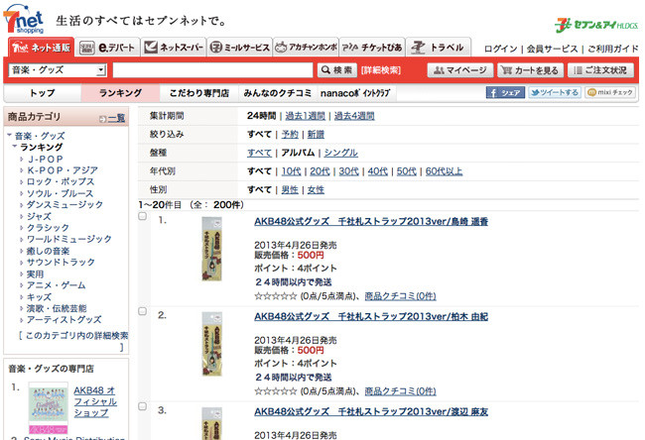Image resolution: width=645 pixels, height=440 pixels.
Task: Select K-POP・アジア category
Action: tap(63, 170)
